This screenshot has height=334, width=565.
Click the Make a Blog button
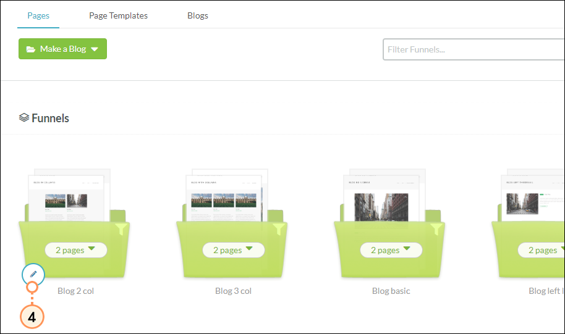[x=62, y=49]
